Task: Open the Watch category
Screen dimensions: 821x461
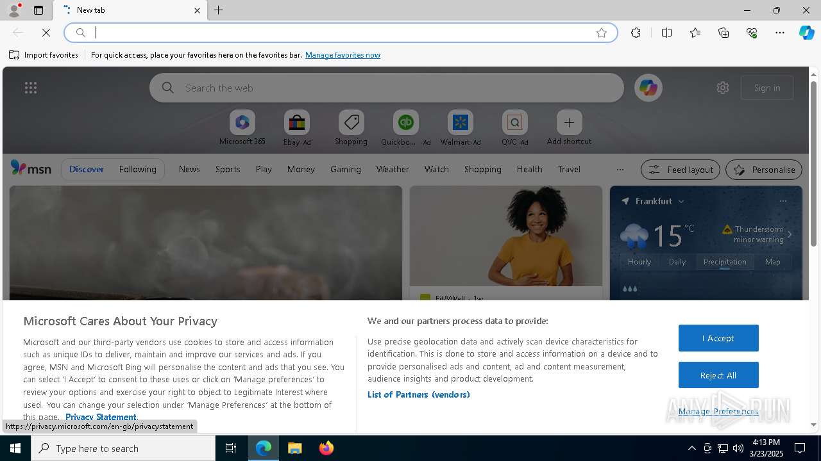Action: tap(437, 169)
